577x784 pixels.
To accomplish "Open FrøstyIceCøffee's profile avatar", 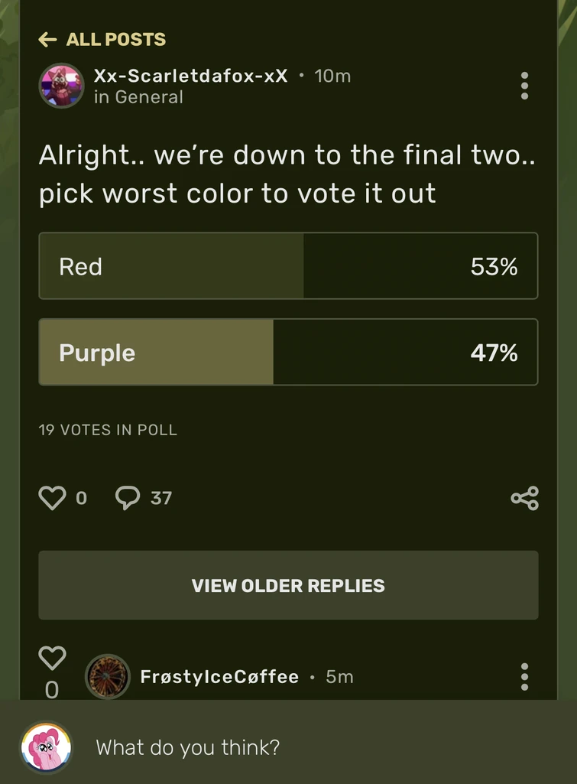I will (108, 676).
